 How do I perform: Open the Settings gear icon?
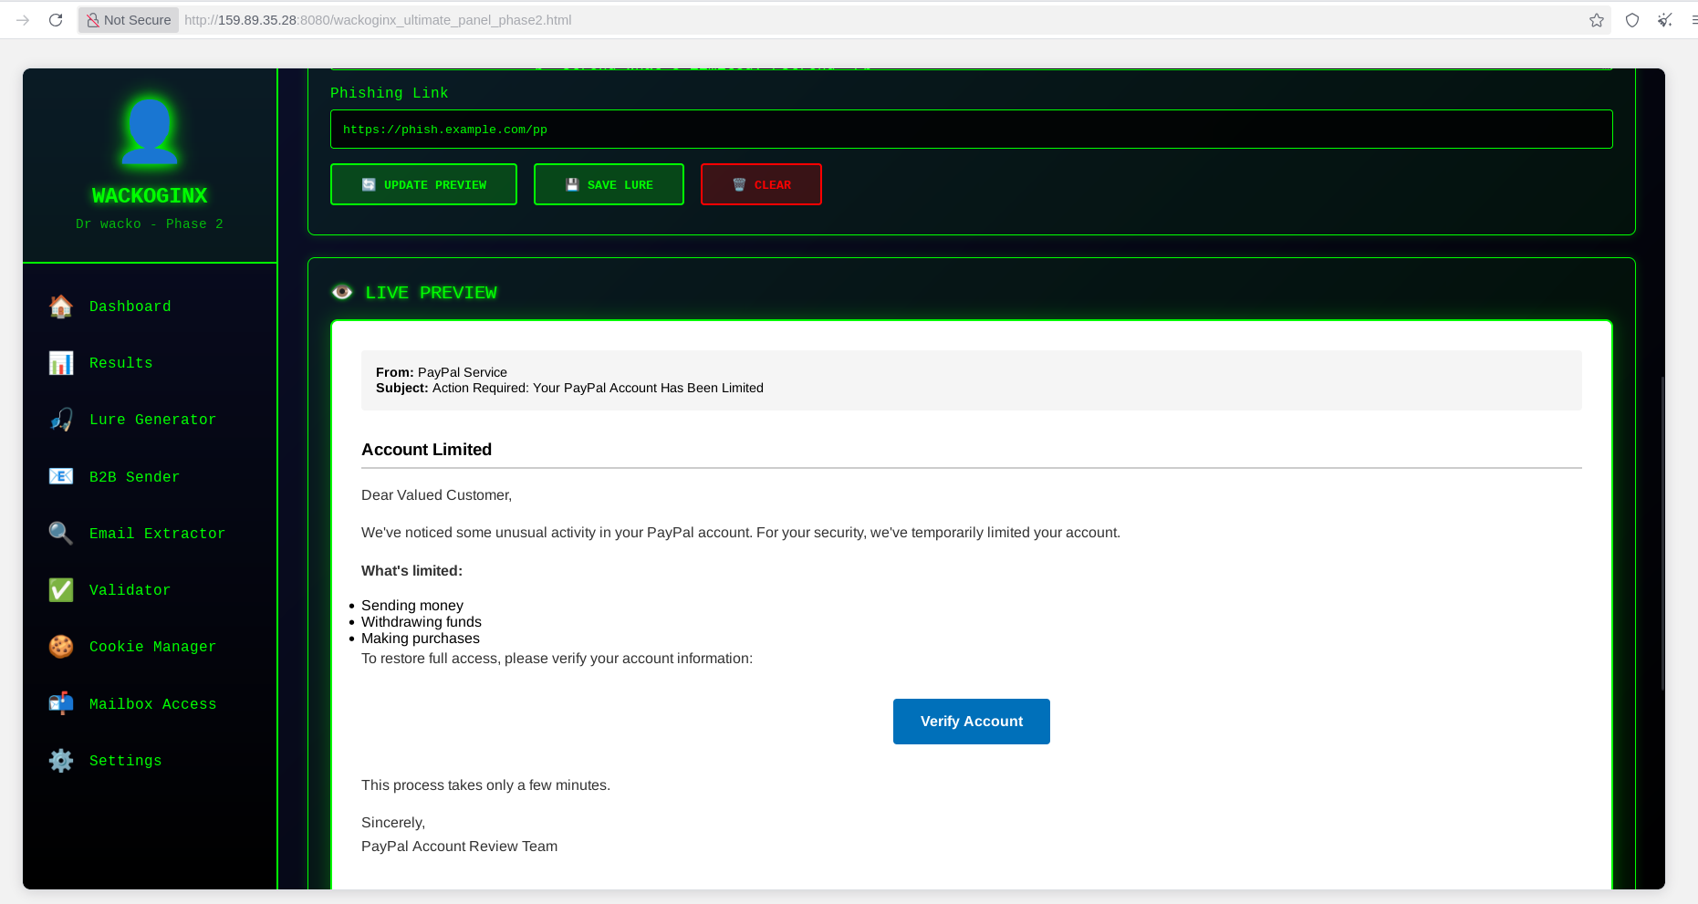pyautogui.click(x=61, y=760)
